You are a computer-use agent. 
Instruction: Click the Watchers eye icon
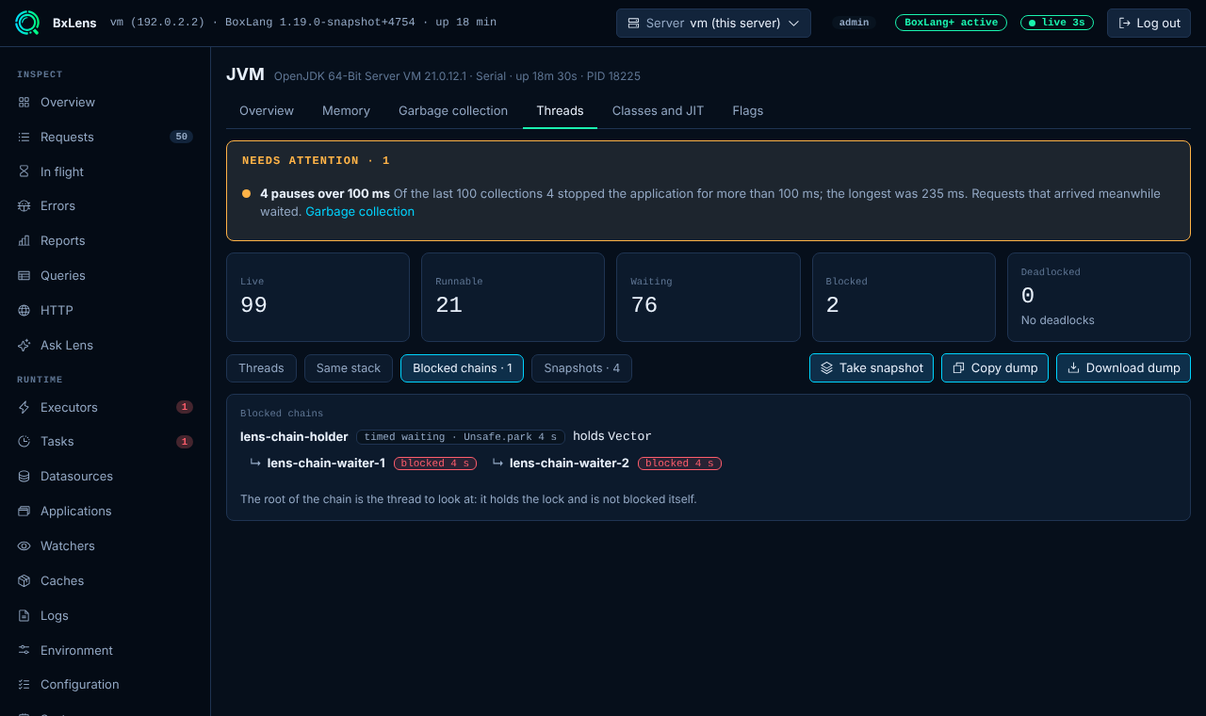(x=24, y=545)
